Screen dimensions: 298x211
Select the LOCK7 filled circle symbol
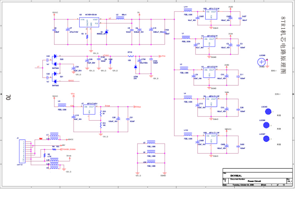pyautogui.click(x=266, y=139)
